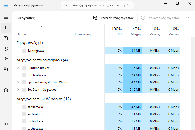The width and height of the screenshot is (195, 130).
Task: Select the services.exe process row
Action: point(96,107)
